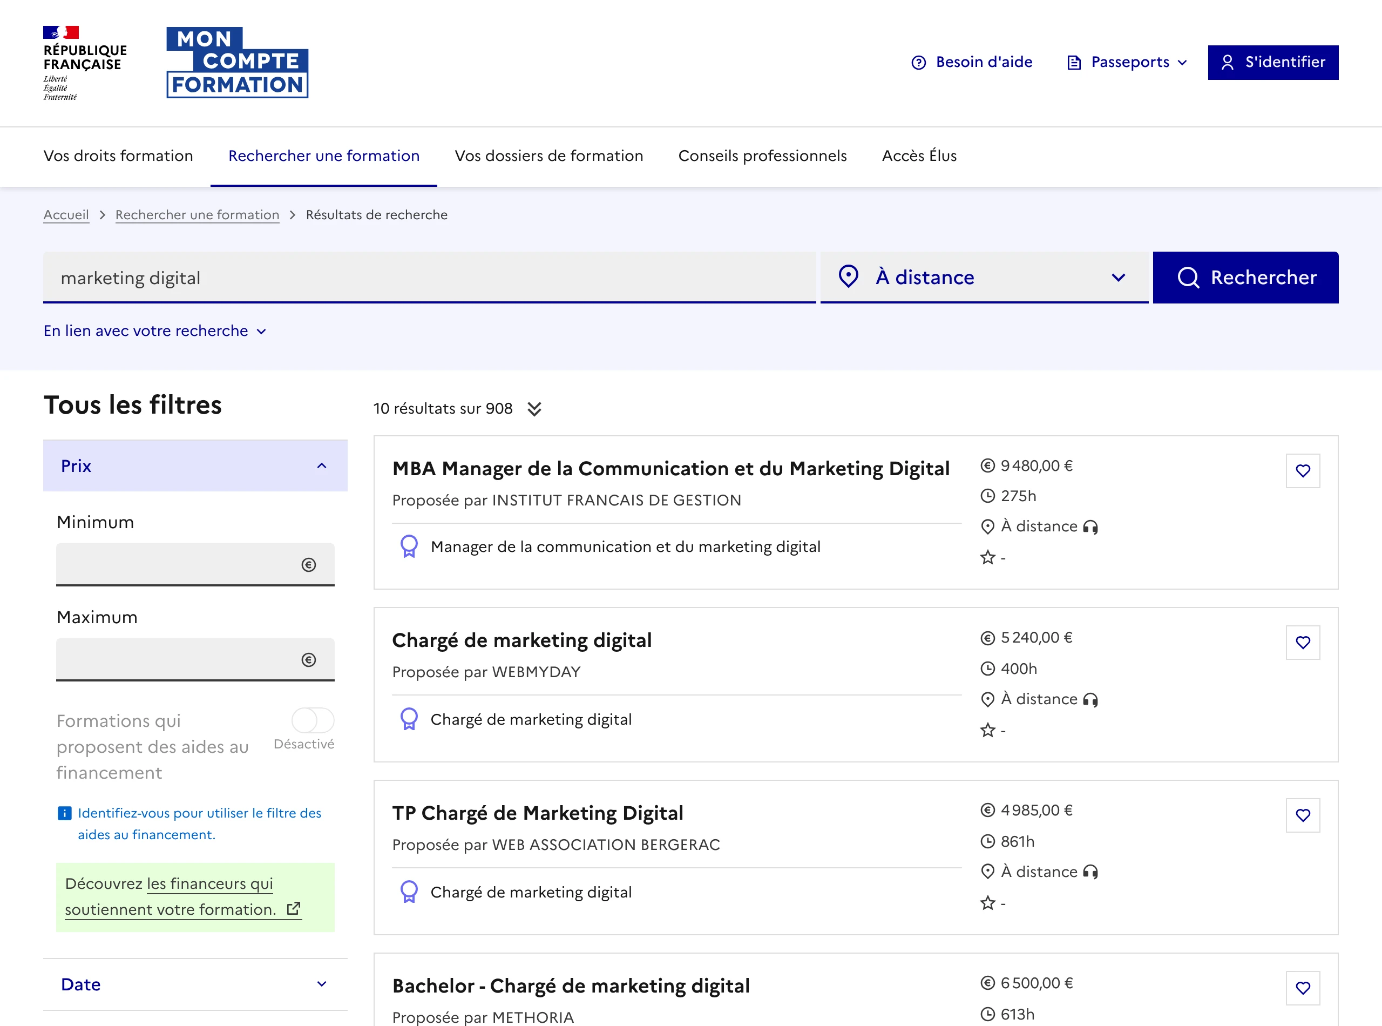Viewport: 1382px width, 1026px height.
Task: Open Bachelor - Chargé de marketing digital result
Action: tap(571, 986)
